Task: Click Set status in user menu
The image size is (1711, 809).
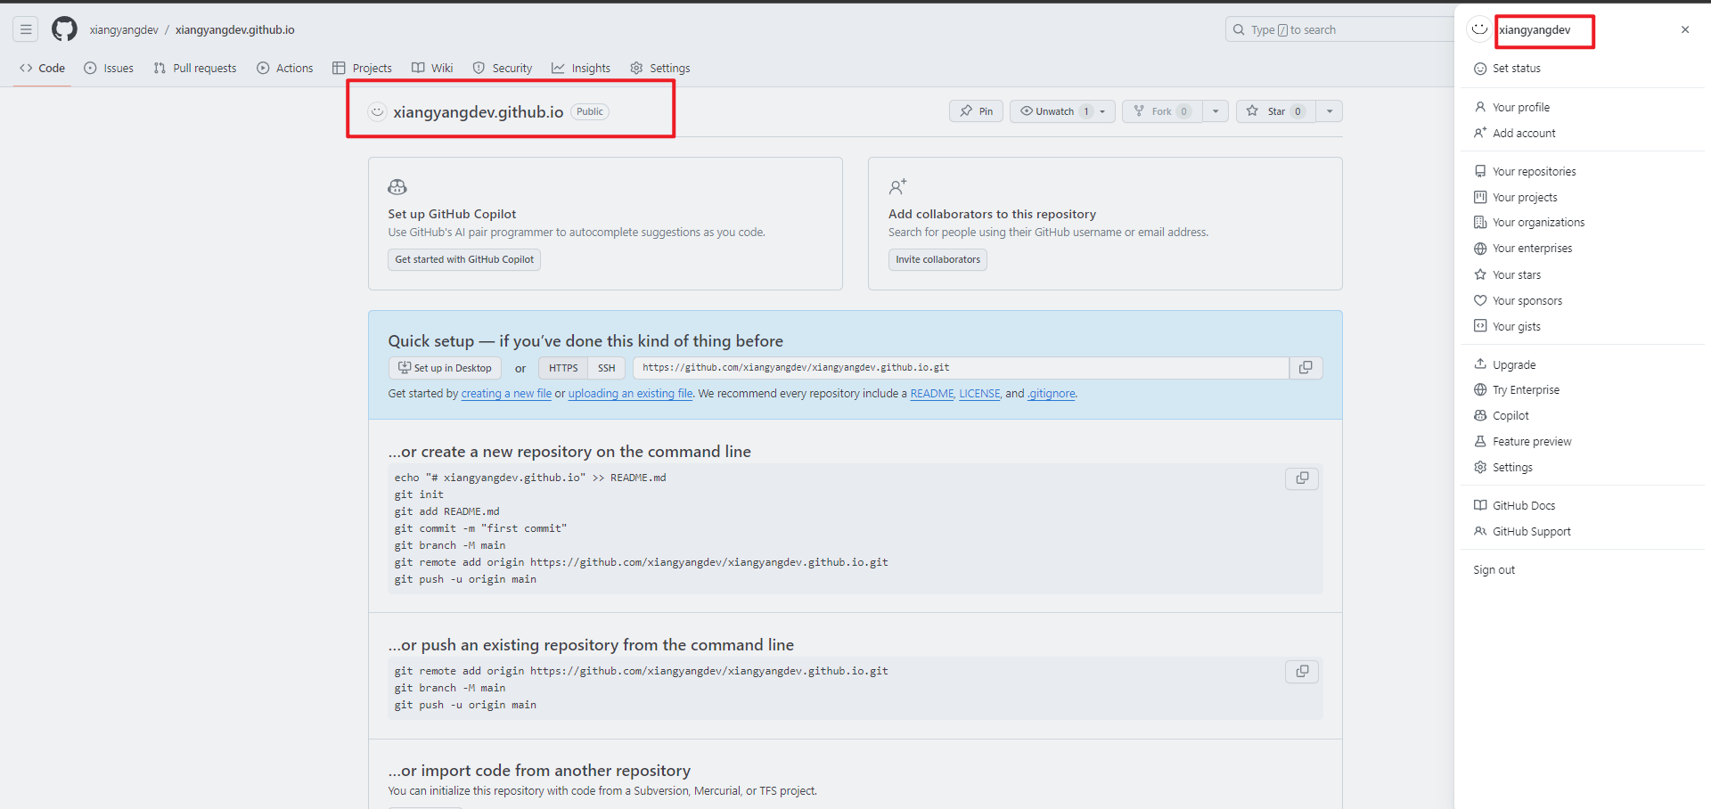Action: pyautogui.click(x=1582, y=69)
